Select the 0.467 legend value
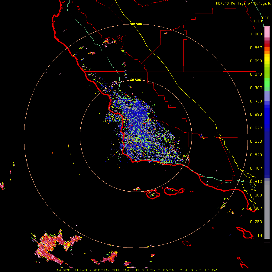The image size is (272, 272). coord(256,168)
